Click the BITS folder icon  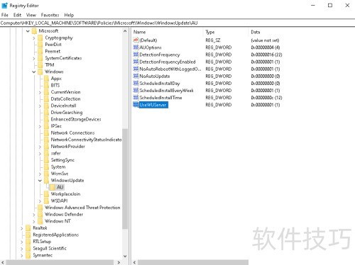pos(46,85)
